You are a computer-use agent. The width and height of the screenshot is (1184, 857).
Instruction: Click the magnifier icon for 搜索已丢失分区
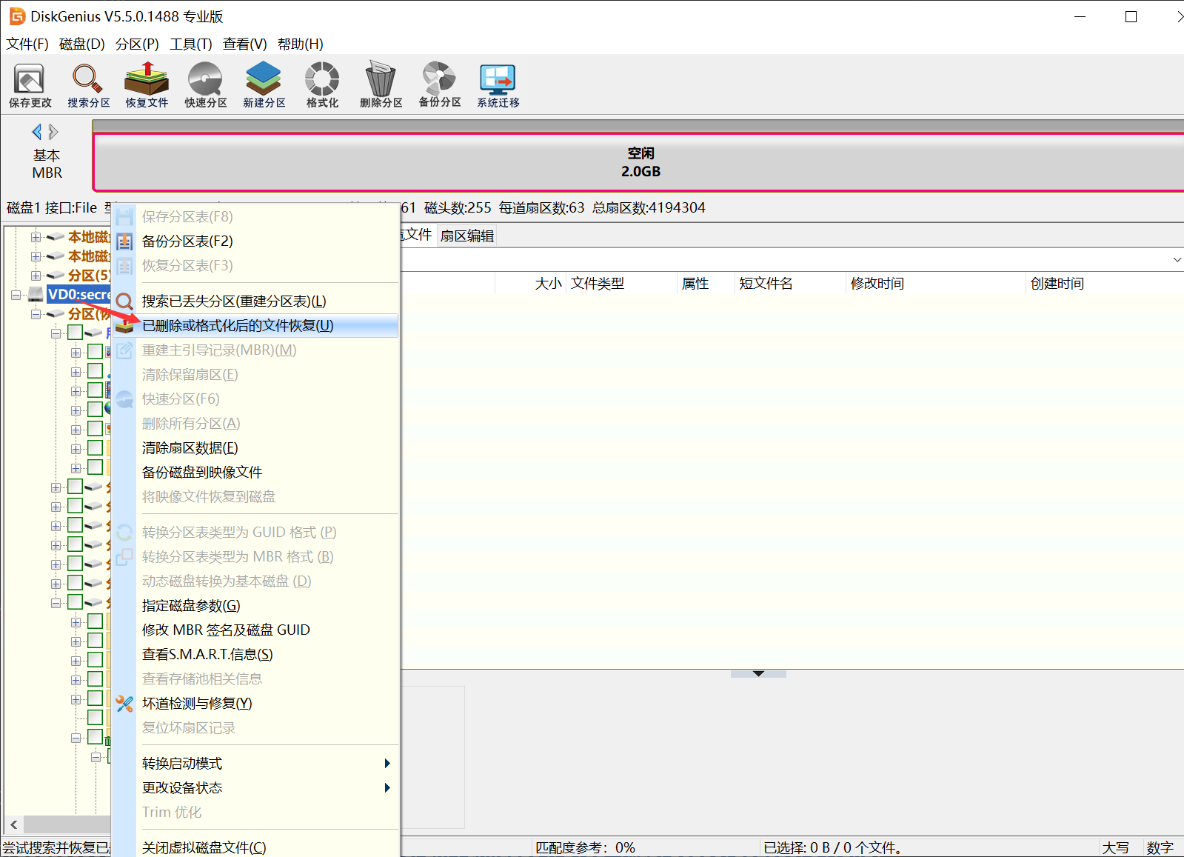(124, 301)
